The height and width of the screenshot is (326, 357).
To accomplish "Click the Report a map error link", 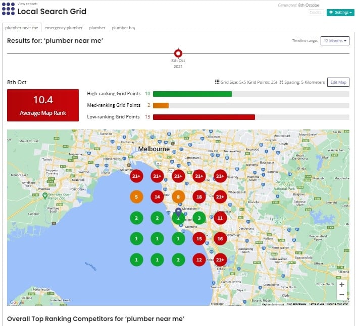I will (x=337, y=304).
